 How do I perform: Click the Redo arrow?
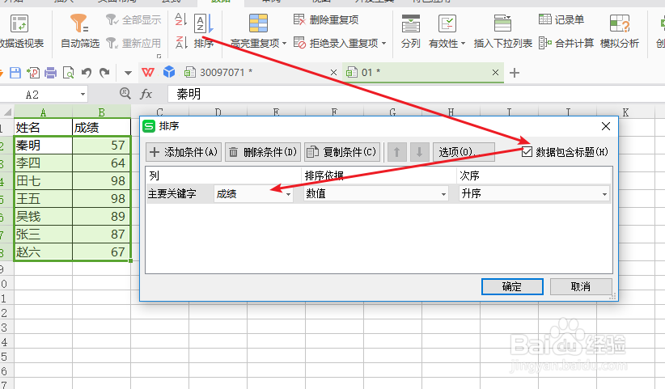(x=104, y=73)
